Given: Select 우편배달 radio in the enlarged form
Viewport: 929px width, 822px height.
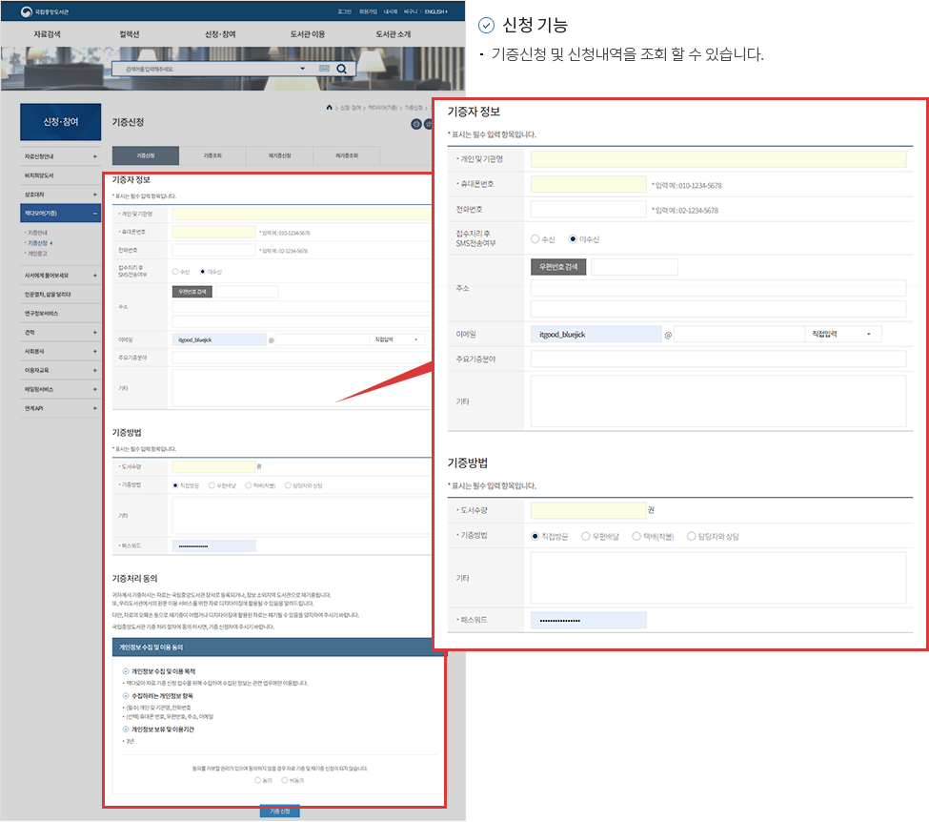Looking at the screenshot, I should click(585, 536).
